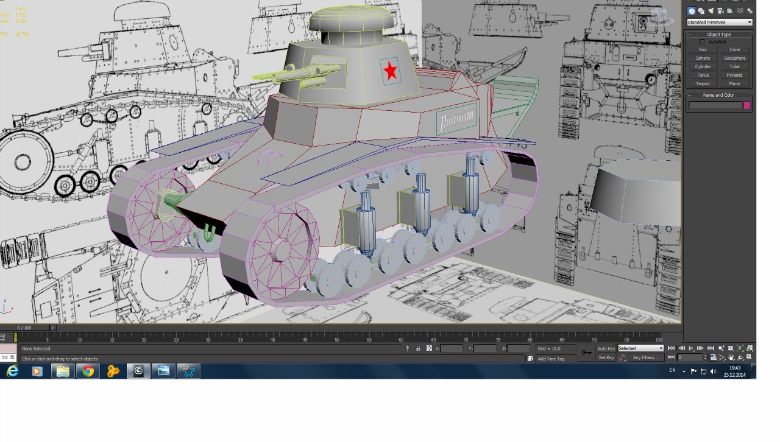Viewport: 780px width, 442px height.
Task: Click the large Set Keys key icon
Action: pos(586,353)
